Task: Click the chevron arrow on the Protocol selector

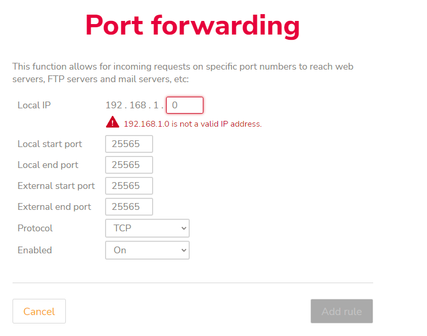Action: tap(183, 228)
